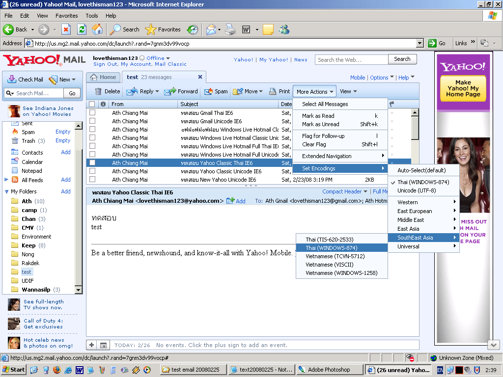
Task: Open the Contacts icon
Action: (x=15, y=152)
